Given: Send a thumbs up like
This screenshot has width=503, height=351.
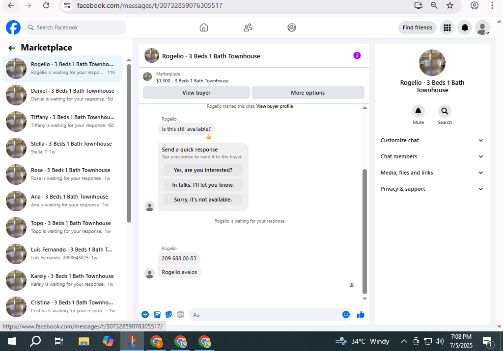Looking at the screenshot, I should (x=361, y=315).
